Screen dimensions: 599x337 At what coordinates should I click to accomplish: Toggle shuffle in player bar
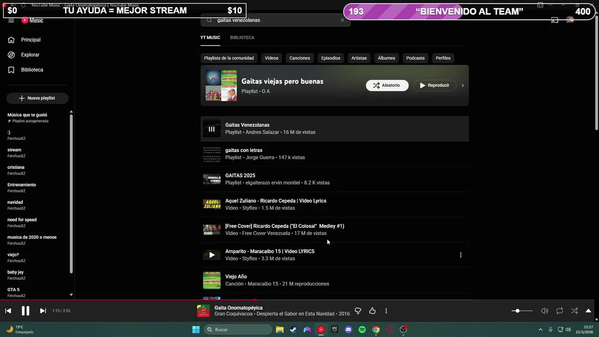574,311
